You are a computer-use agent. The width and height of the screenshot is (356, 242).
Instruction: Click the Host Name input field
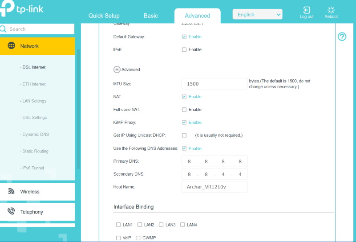214,187
